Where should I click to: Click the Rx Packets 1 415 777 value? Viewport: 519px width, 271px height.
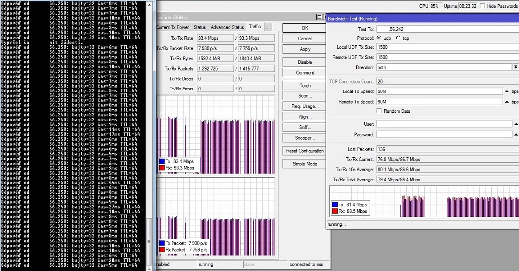coord(257,68)
